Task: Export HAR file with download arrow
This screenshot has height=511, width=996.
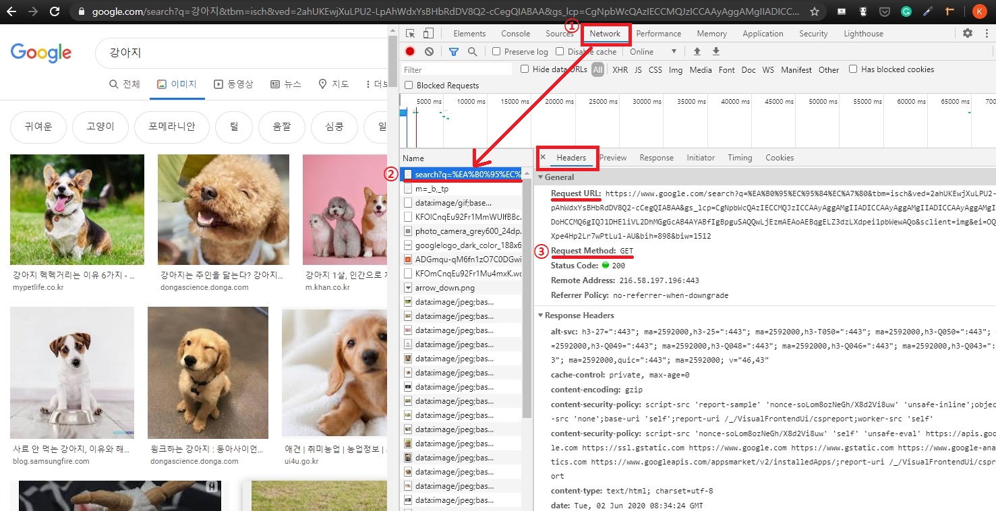Action: coord(716,51)
